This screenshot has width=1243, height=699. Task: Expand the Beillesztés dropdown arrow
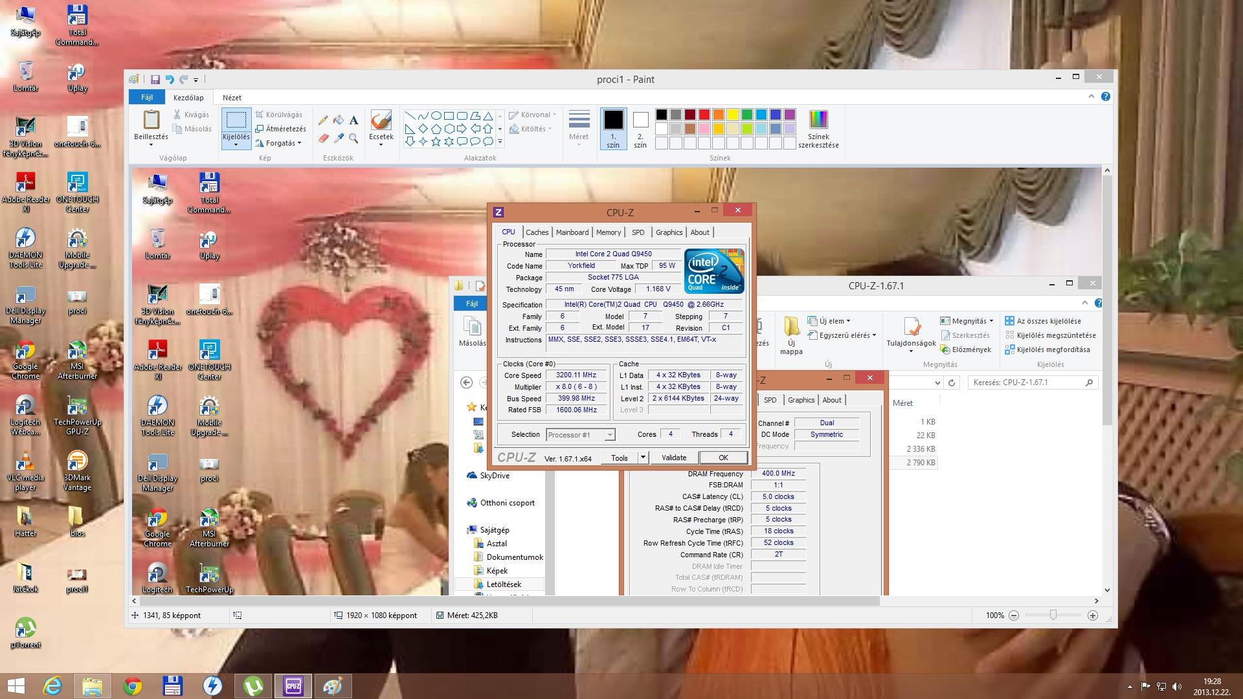tap(151, 145)
